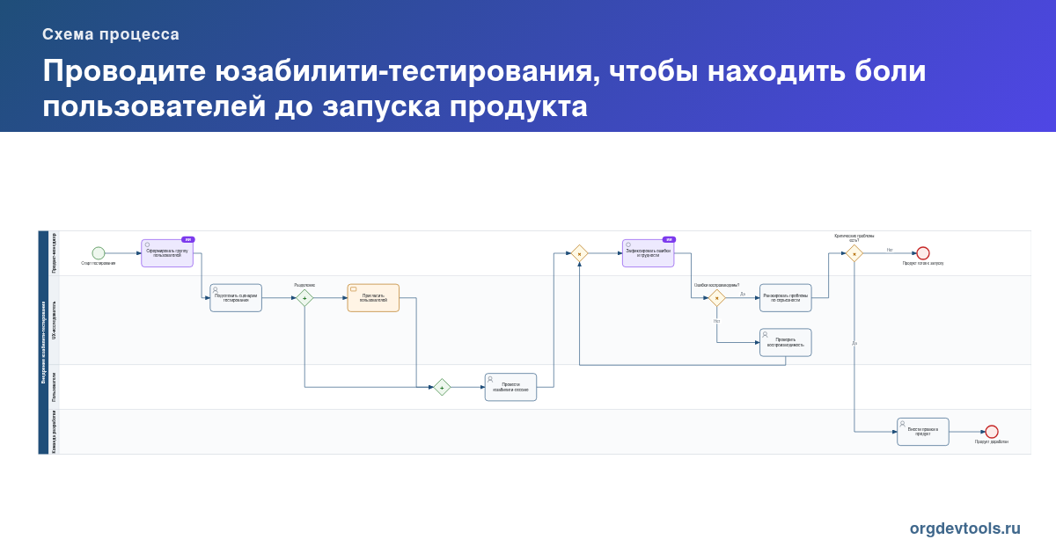Image resolution: width=1056 pixels, height=554 pixels.
Task: Click message icon in 'Пригласить пользователей' task
Action: [x=353, y=289]
